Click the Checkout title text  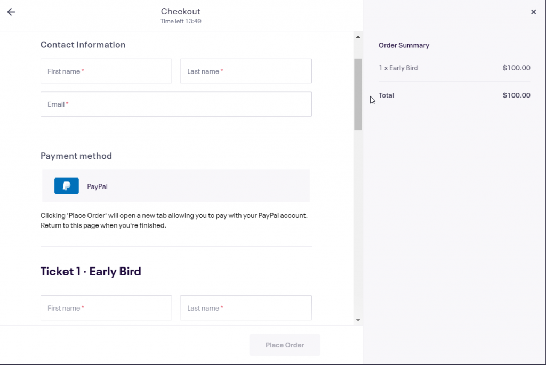pyautogui.click(x=181, y=11)
